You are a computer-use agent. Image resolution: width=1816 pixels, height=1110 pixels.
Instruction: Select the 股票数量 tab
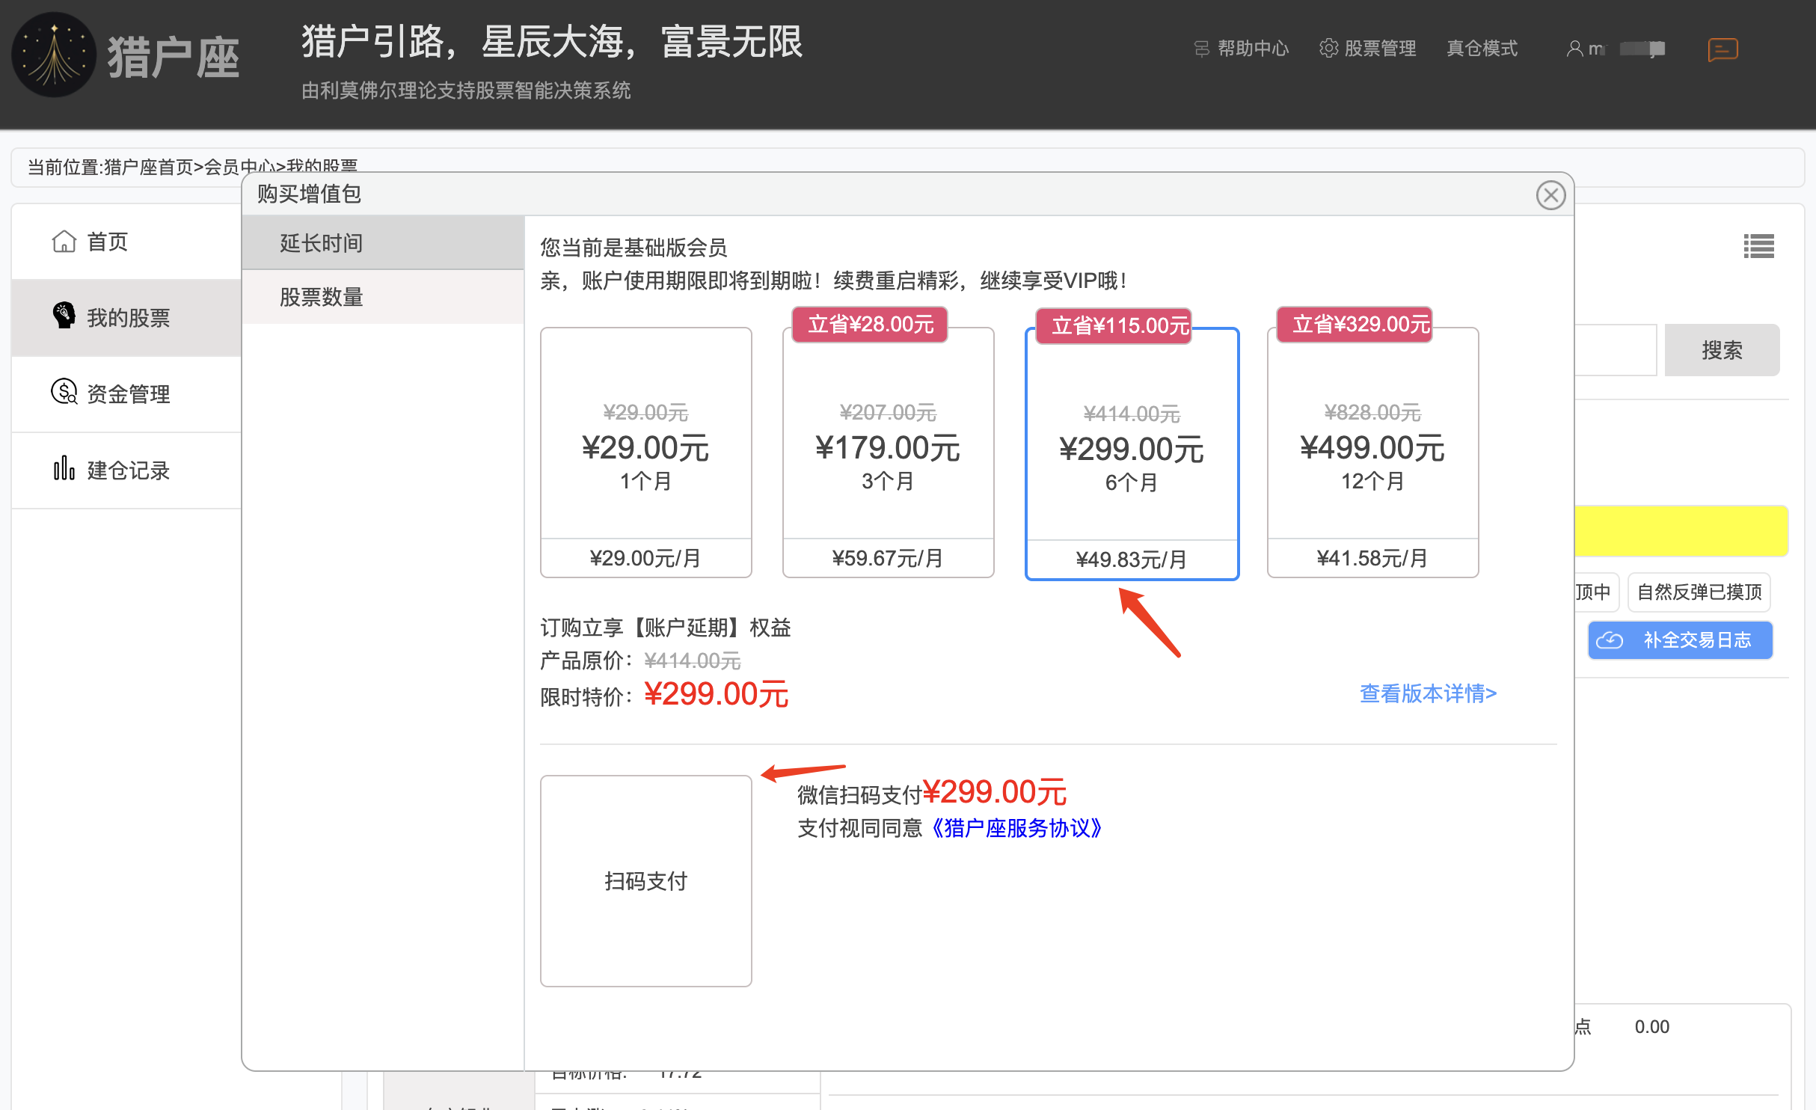(x=383, y=297)
